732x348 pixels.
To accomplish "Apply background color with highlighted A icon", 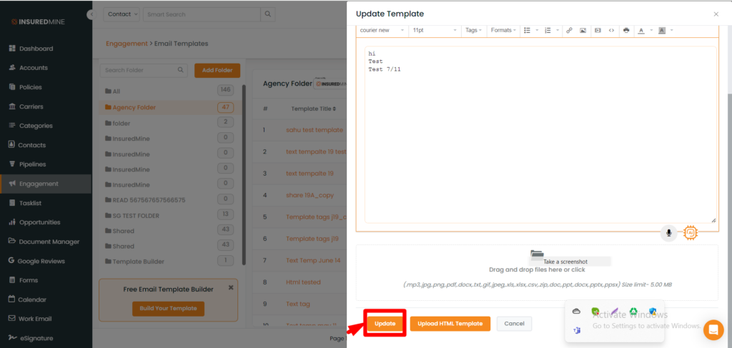I will coord(661,30).
